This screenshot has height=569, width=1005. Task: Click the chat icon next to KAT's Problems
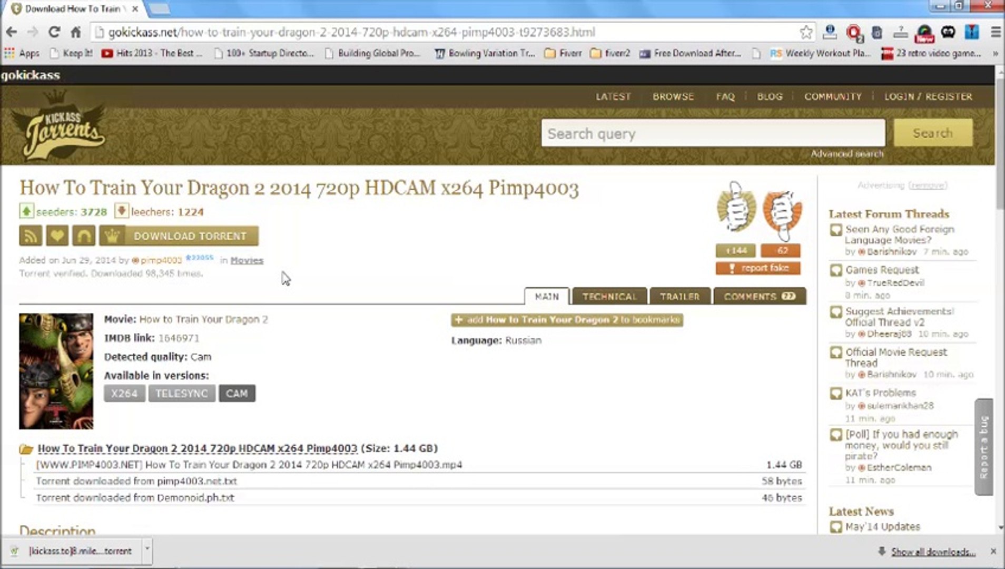(x=836, y=394)
